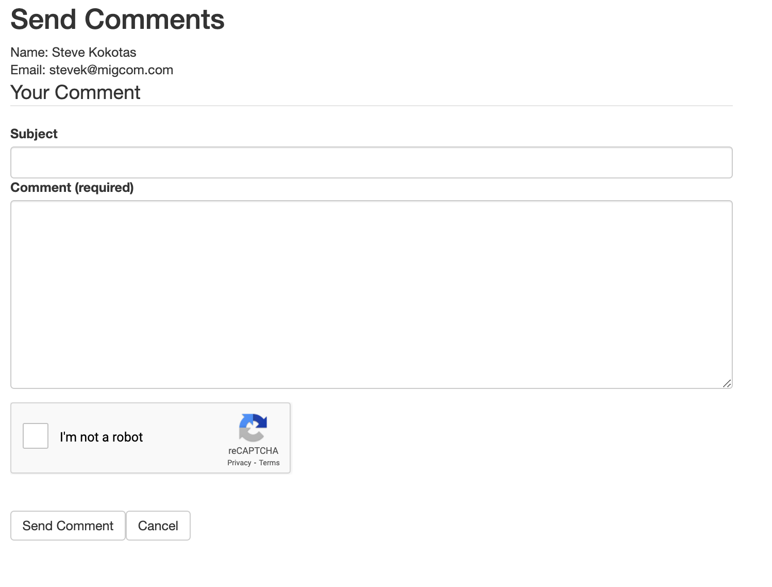Click the I'm not a robot text

pyautogui.click(x=101, y=437)
